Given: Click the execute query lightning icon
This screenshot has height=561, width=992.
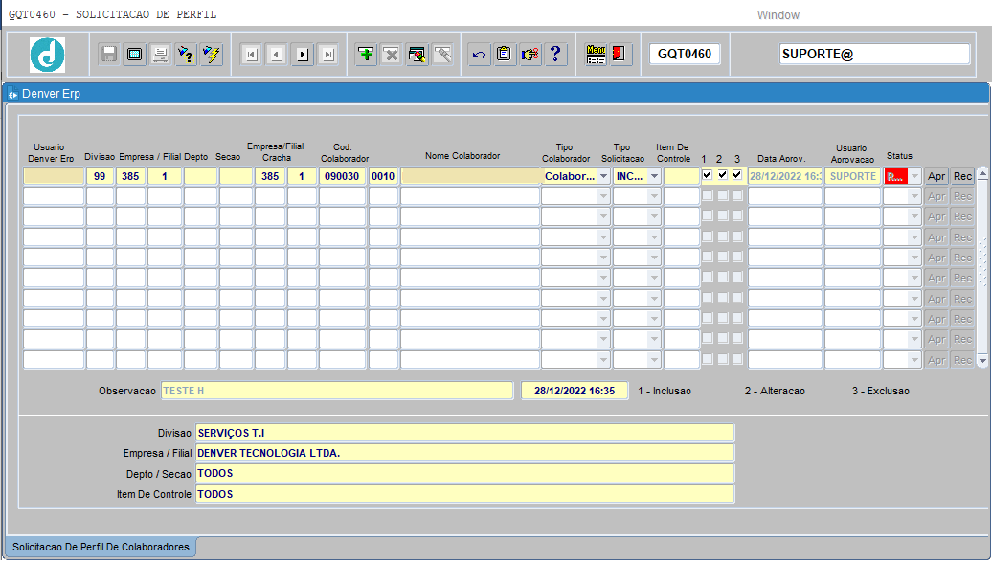Looking at the screenshot, I should (212, 55).
